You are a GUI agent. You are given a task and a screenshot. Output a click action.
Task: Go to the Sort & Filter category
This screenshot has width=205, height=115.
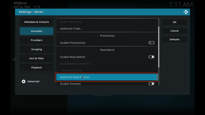coord(36,58)
